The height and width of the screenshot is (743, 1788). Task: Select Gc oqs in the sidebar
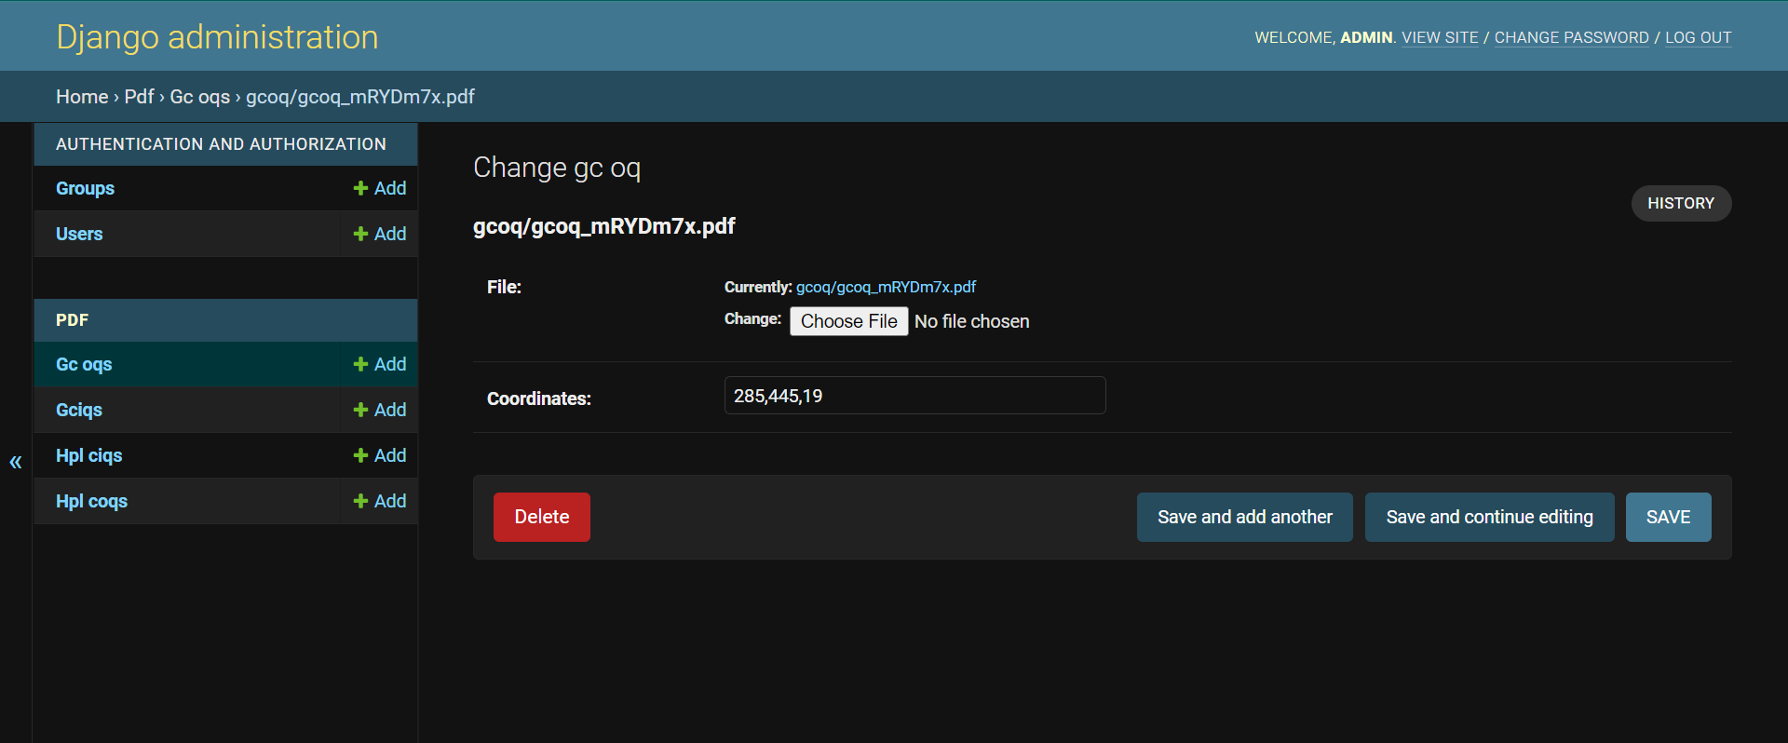pos(84,364)
